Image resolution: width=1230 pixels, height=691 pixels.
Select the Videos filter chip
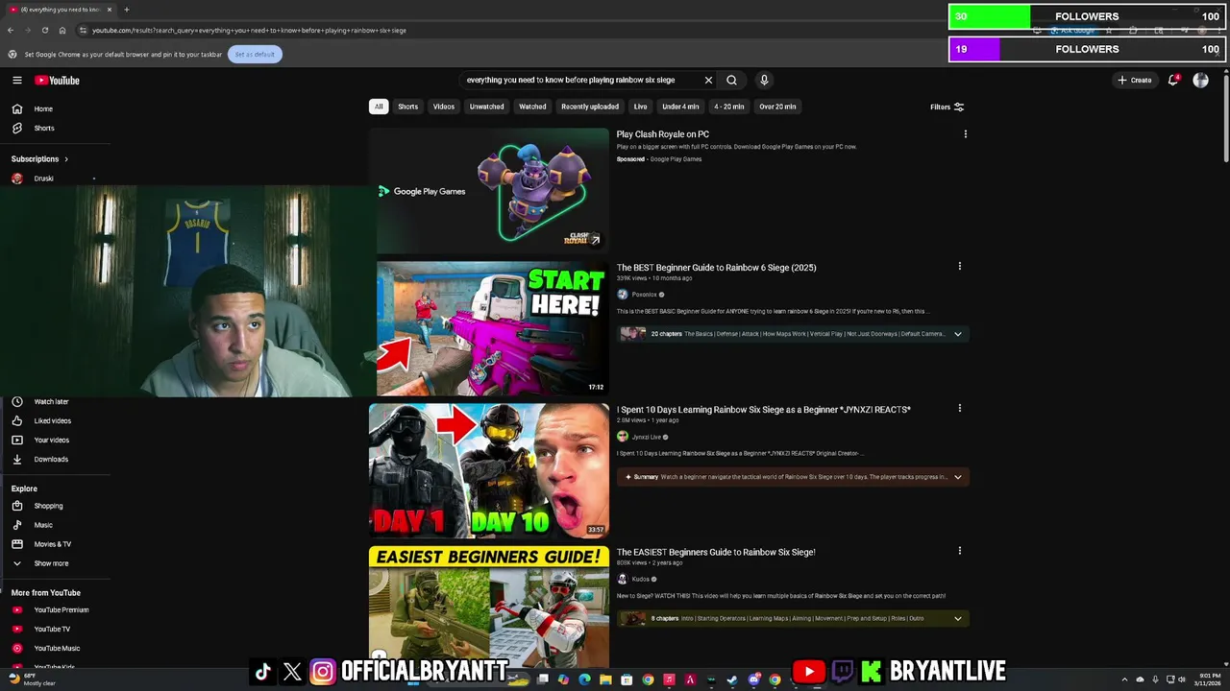[x=444, y=107]
